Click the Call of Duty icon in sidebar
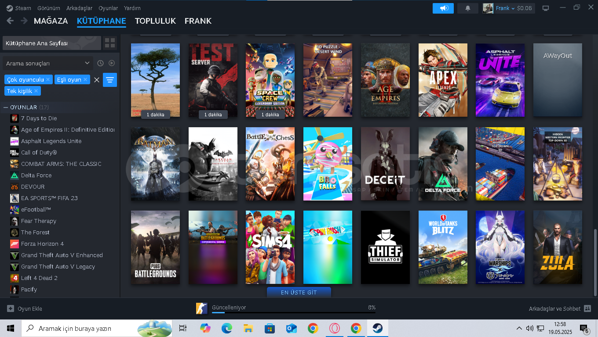This screenshot has height=337, width=598. 15,152
